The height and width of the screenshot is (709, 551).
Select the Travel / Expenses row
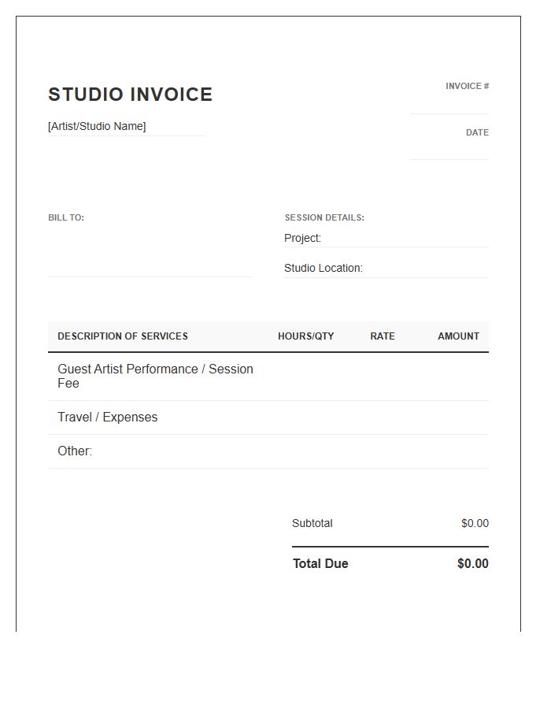coord(268,418)
